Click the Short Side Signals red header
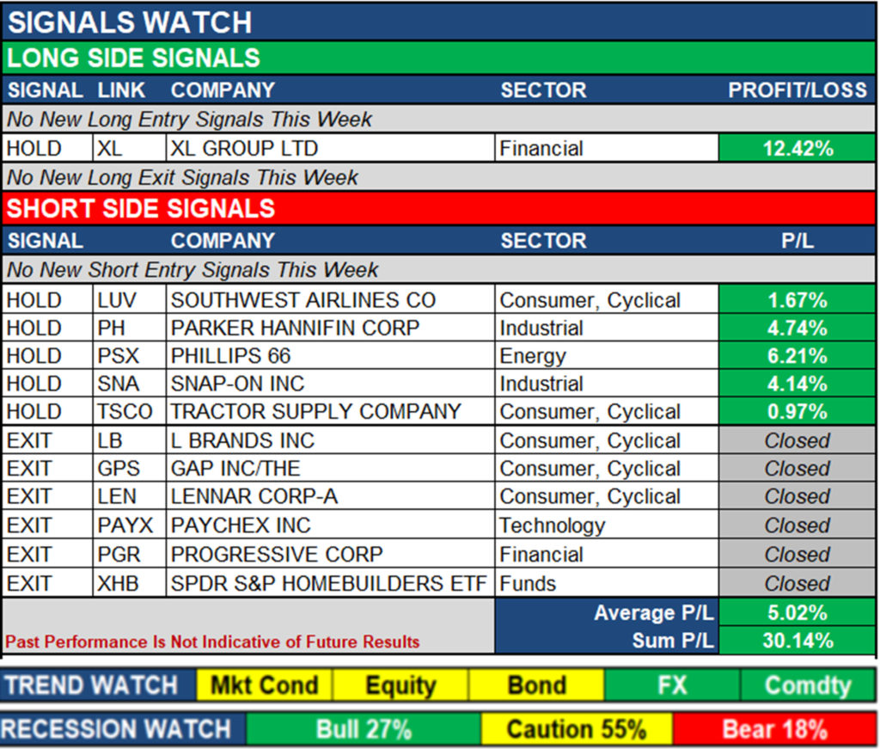Image resolution: width=880 pixels, height=749 pixels. pos(438,209)
